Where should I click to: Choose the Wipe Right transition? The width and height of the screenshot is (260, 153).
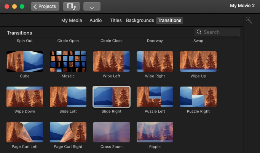coord(155,62)
